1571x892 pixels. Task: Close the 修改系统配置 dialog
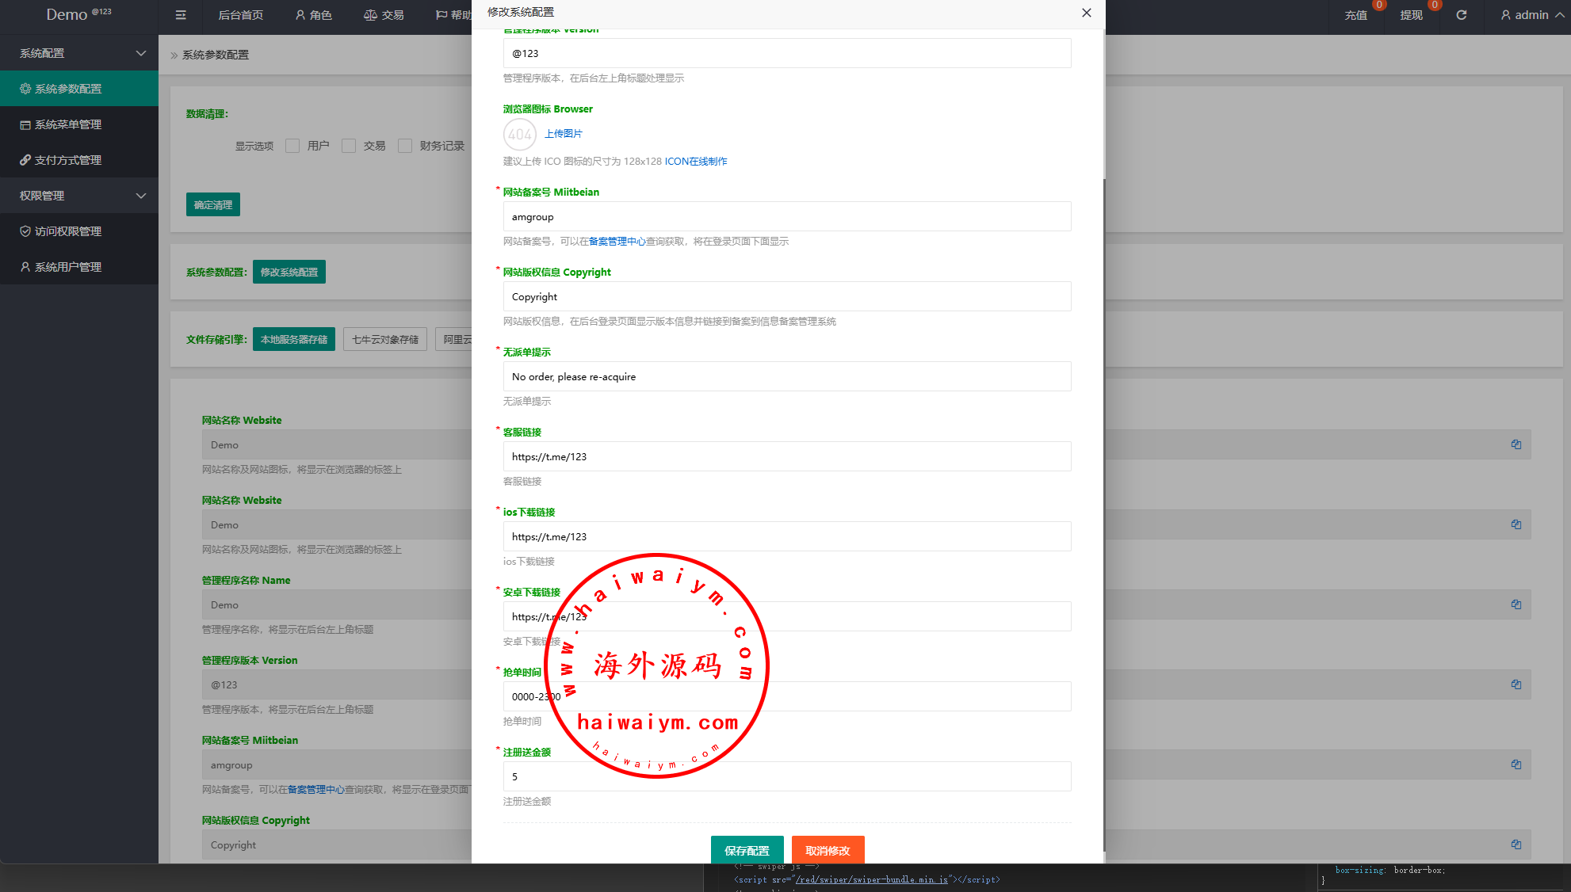[x=1087, y=13]
